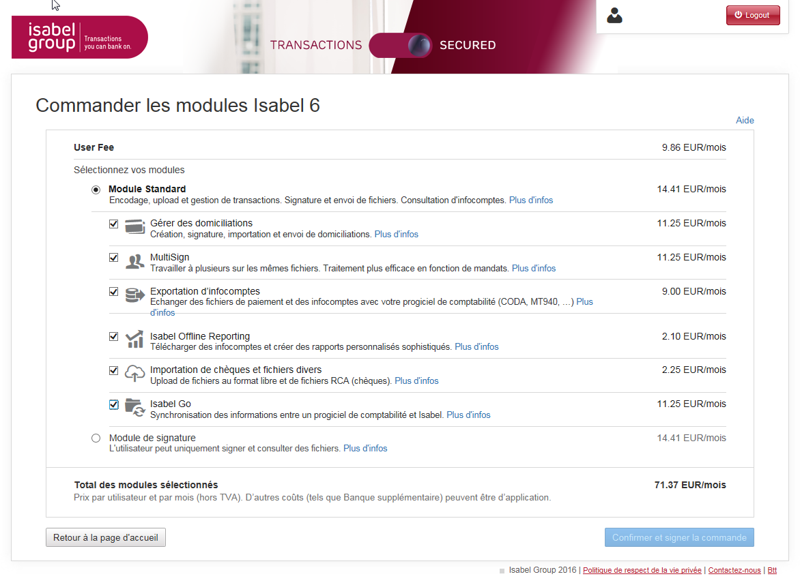Click the Sélectionnez vos modules text
The image size is (800, 583).
coord(129,170)
